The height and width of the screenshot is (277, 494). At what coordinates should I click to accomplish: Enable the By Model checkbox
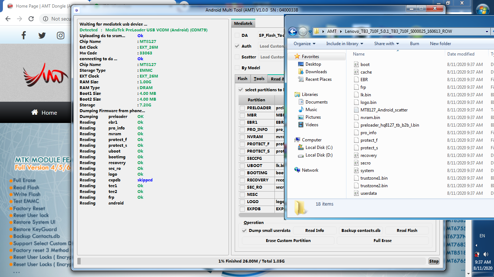coord(237,68)
